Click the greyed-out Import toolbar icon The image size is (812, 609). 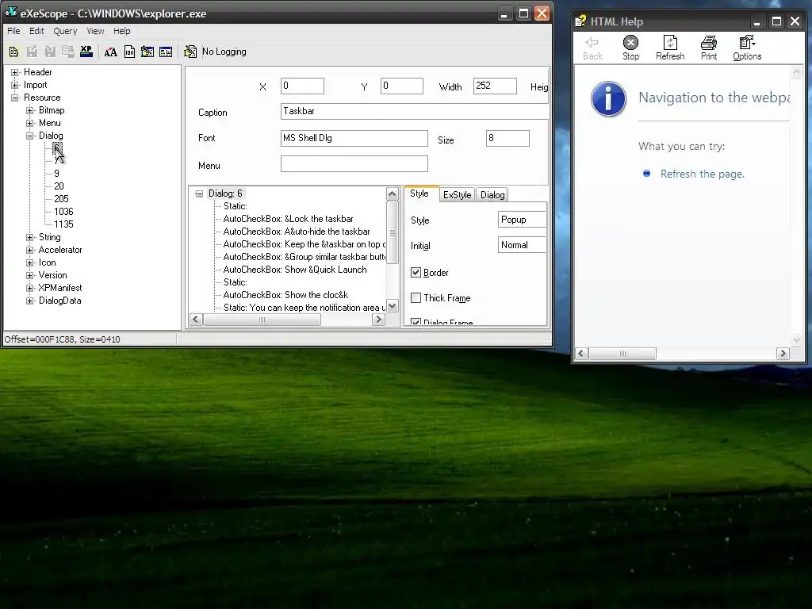(x=50, y=52)
